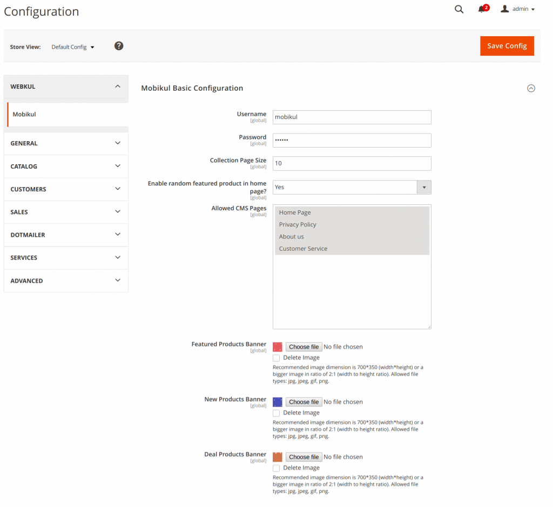Expand the SALES menu section

[66, 212]
